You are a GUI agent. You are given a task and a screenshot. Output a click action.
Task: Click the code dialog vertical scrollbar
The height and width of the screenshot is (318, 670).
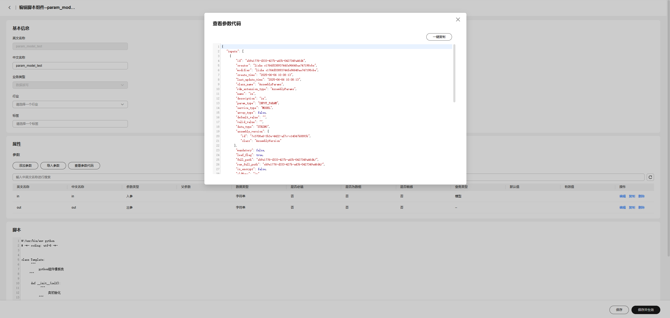(x=454, y=73)
